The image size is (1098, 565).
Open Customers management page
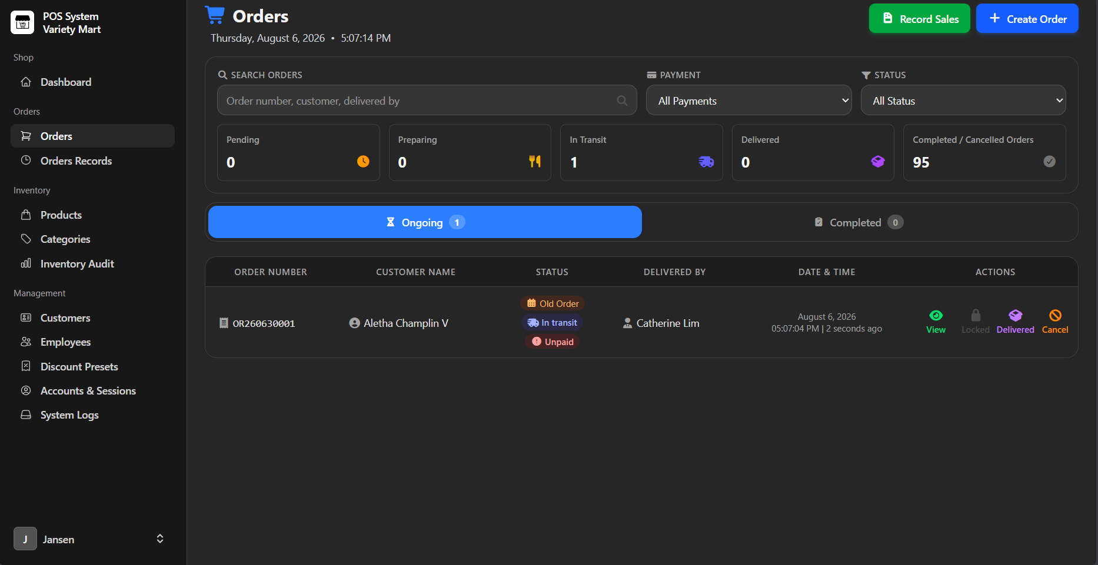92,317
